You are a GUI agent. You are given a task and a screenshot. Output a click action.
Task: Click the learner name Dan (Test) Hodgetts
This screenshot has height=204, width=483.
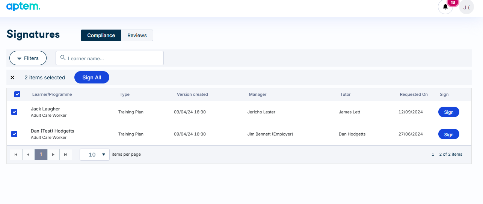coord(53,131)
